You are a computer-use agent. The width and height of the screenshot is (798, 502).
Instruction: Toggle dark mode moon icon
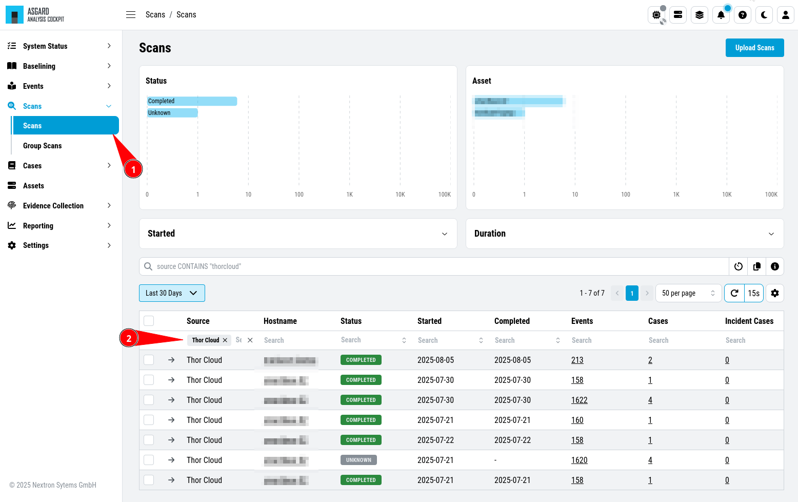[764, 15]
